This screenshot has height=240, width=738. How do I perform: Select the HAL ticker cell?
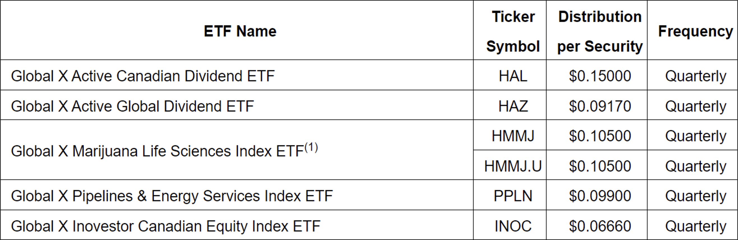[513, 76]
